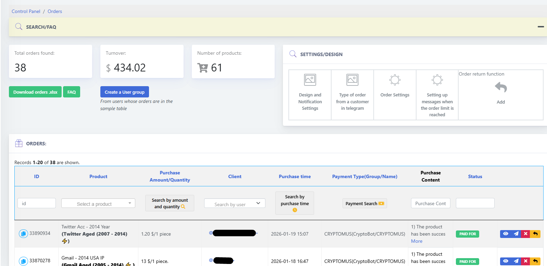The image size is (547, 266).
Task: Click the copy icon beside order 33890934
Action: 23,234
